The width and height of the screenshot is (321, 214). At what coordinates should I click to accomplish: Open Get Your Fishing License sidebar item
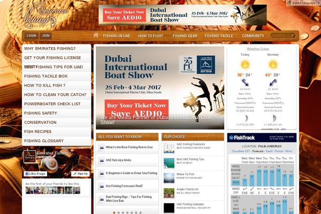coord(57,58)
